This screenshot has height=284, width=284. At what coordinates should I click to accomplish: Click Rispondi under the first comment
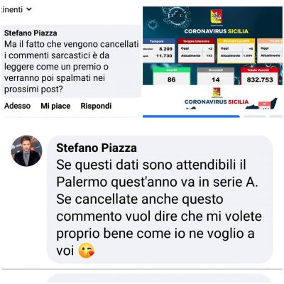click(x=96, y=106)
